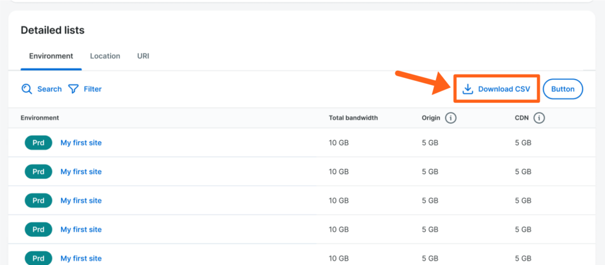Screen dimensions: 605x265
Task: Open My first site link in first row
Action: click(81, 143)
